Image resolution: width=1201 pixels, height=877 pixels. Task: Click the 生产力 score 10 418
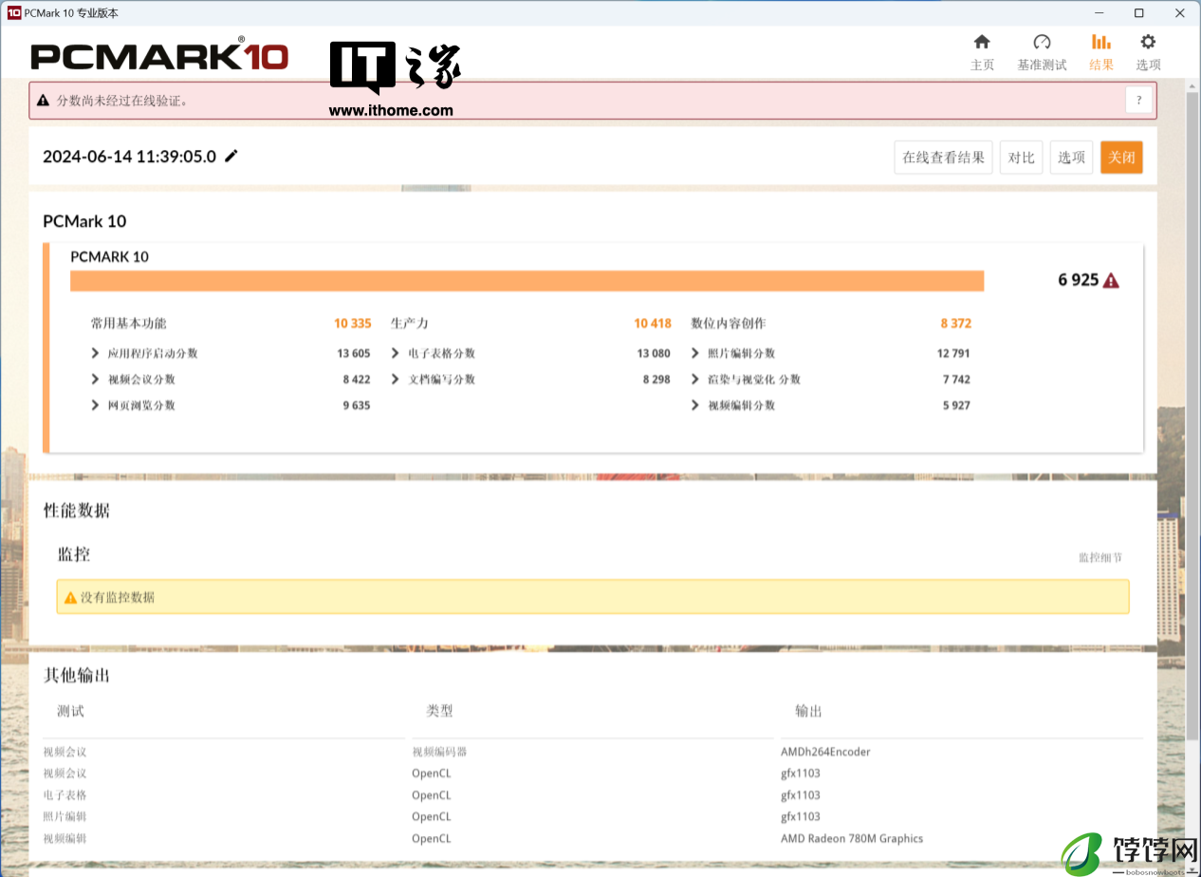tap(653, 324)
